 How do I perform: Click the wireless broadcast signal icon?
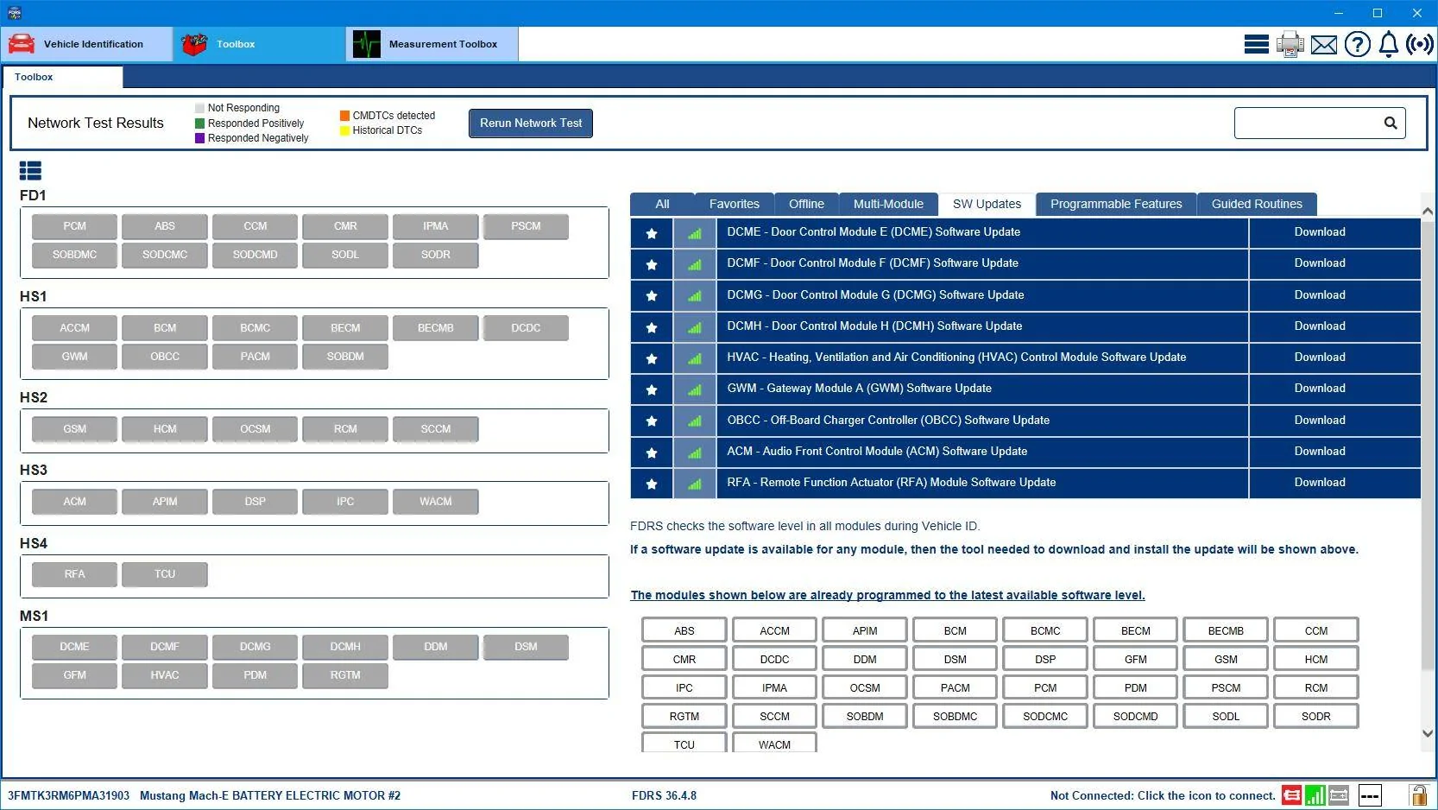click(1420, 44)
